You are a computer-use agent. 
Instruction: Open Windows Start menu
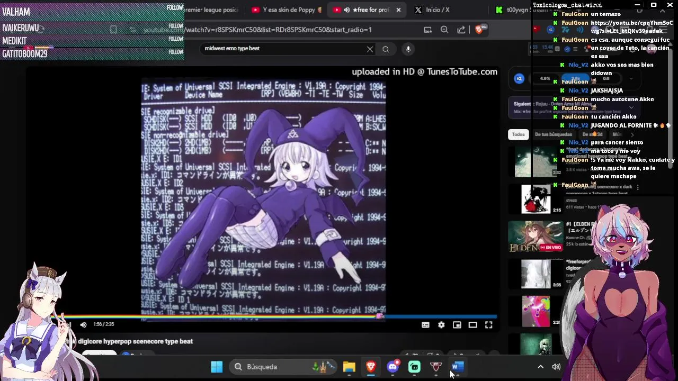(217, 367)
